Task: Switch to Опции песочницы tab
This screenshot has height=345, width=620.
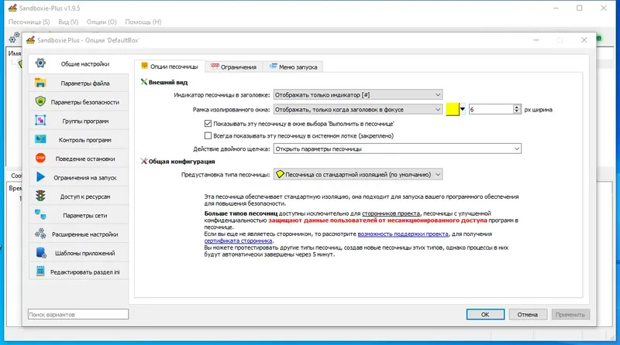Action: click(x=170, y=67)
